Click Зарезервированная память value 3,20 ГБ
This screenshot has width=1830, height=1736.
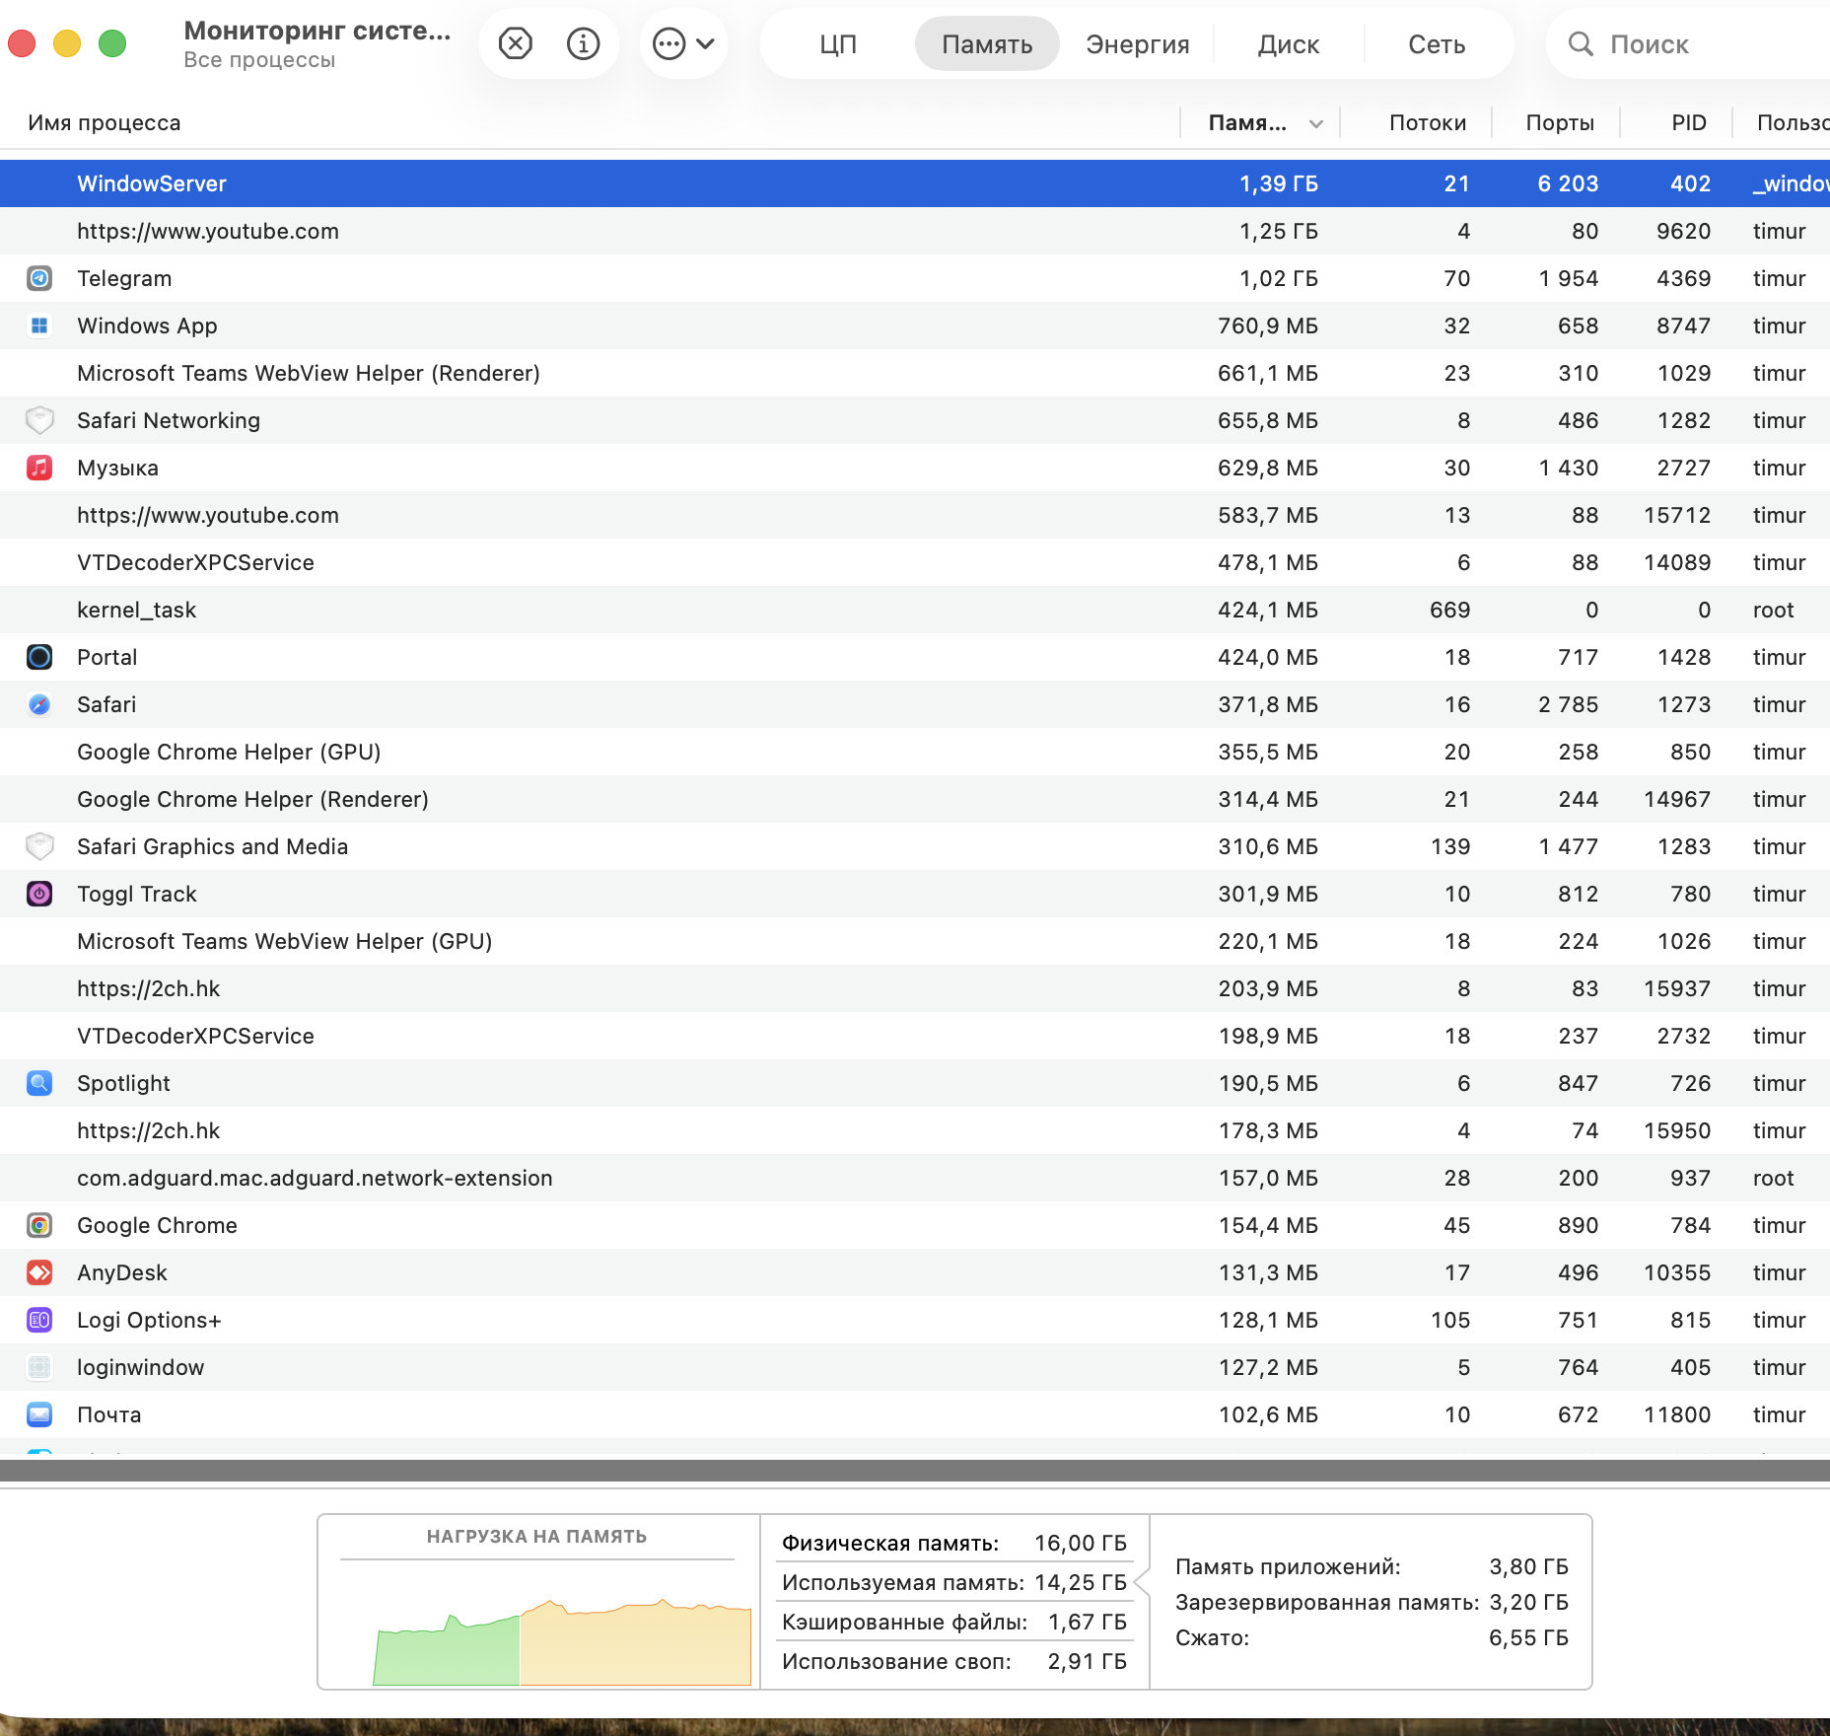[1528, 1602]
